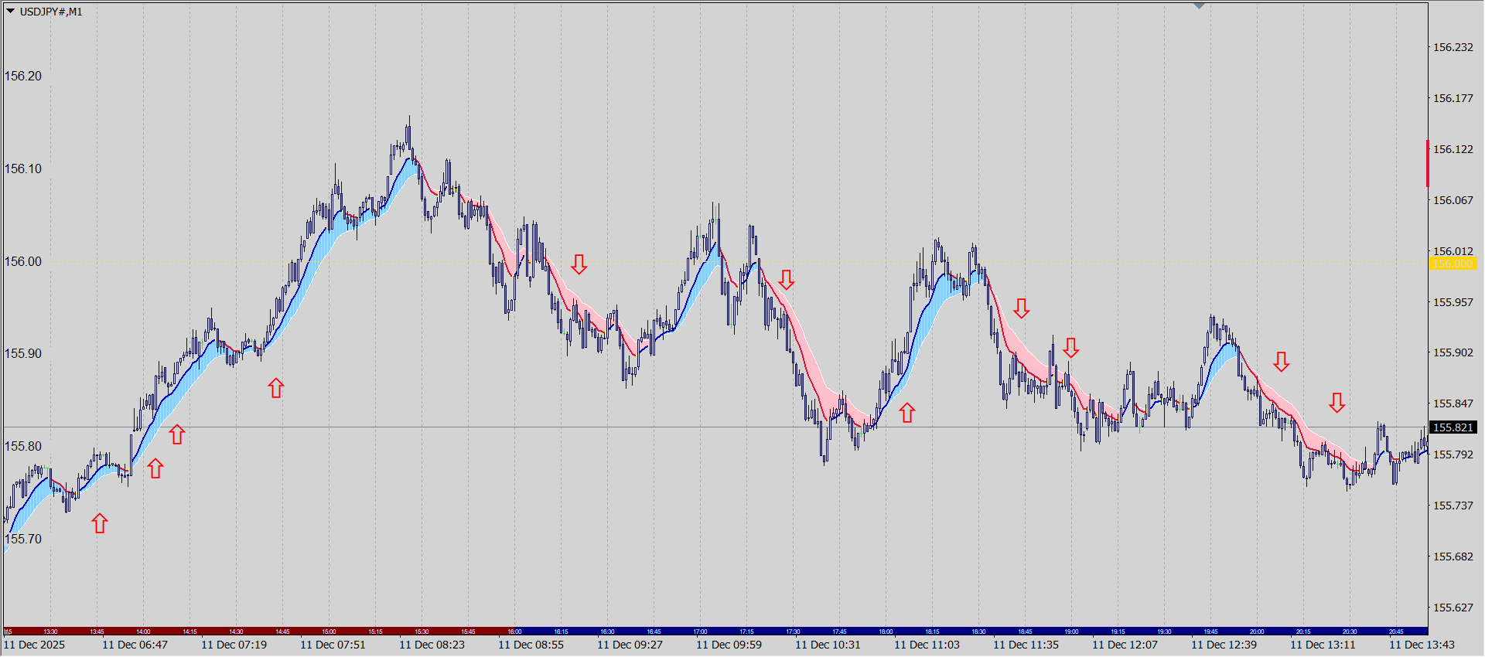
Task: Select the only up arrow near 18:00
Action: click(x=907, y=413)
